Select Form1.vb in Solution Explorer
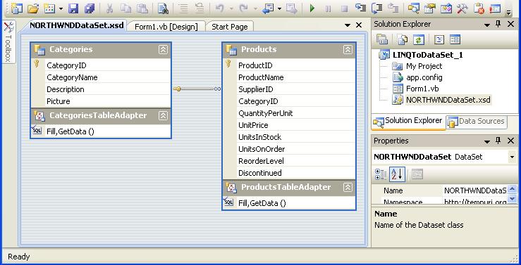Viewport: 521px width, 265px height. pyautogui.click(x=422, y=89)
